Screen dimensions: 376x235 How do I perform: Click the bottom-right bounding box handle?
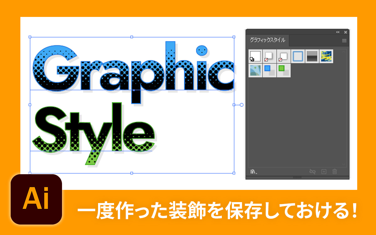(234, 173)
